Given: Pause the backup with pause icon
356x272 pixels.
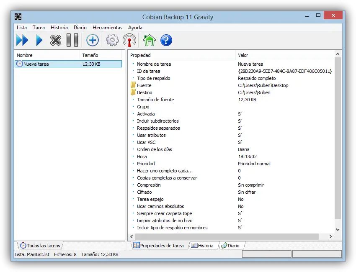Looking at the screenshot, I should click(72, 40).
